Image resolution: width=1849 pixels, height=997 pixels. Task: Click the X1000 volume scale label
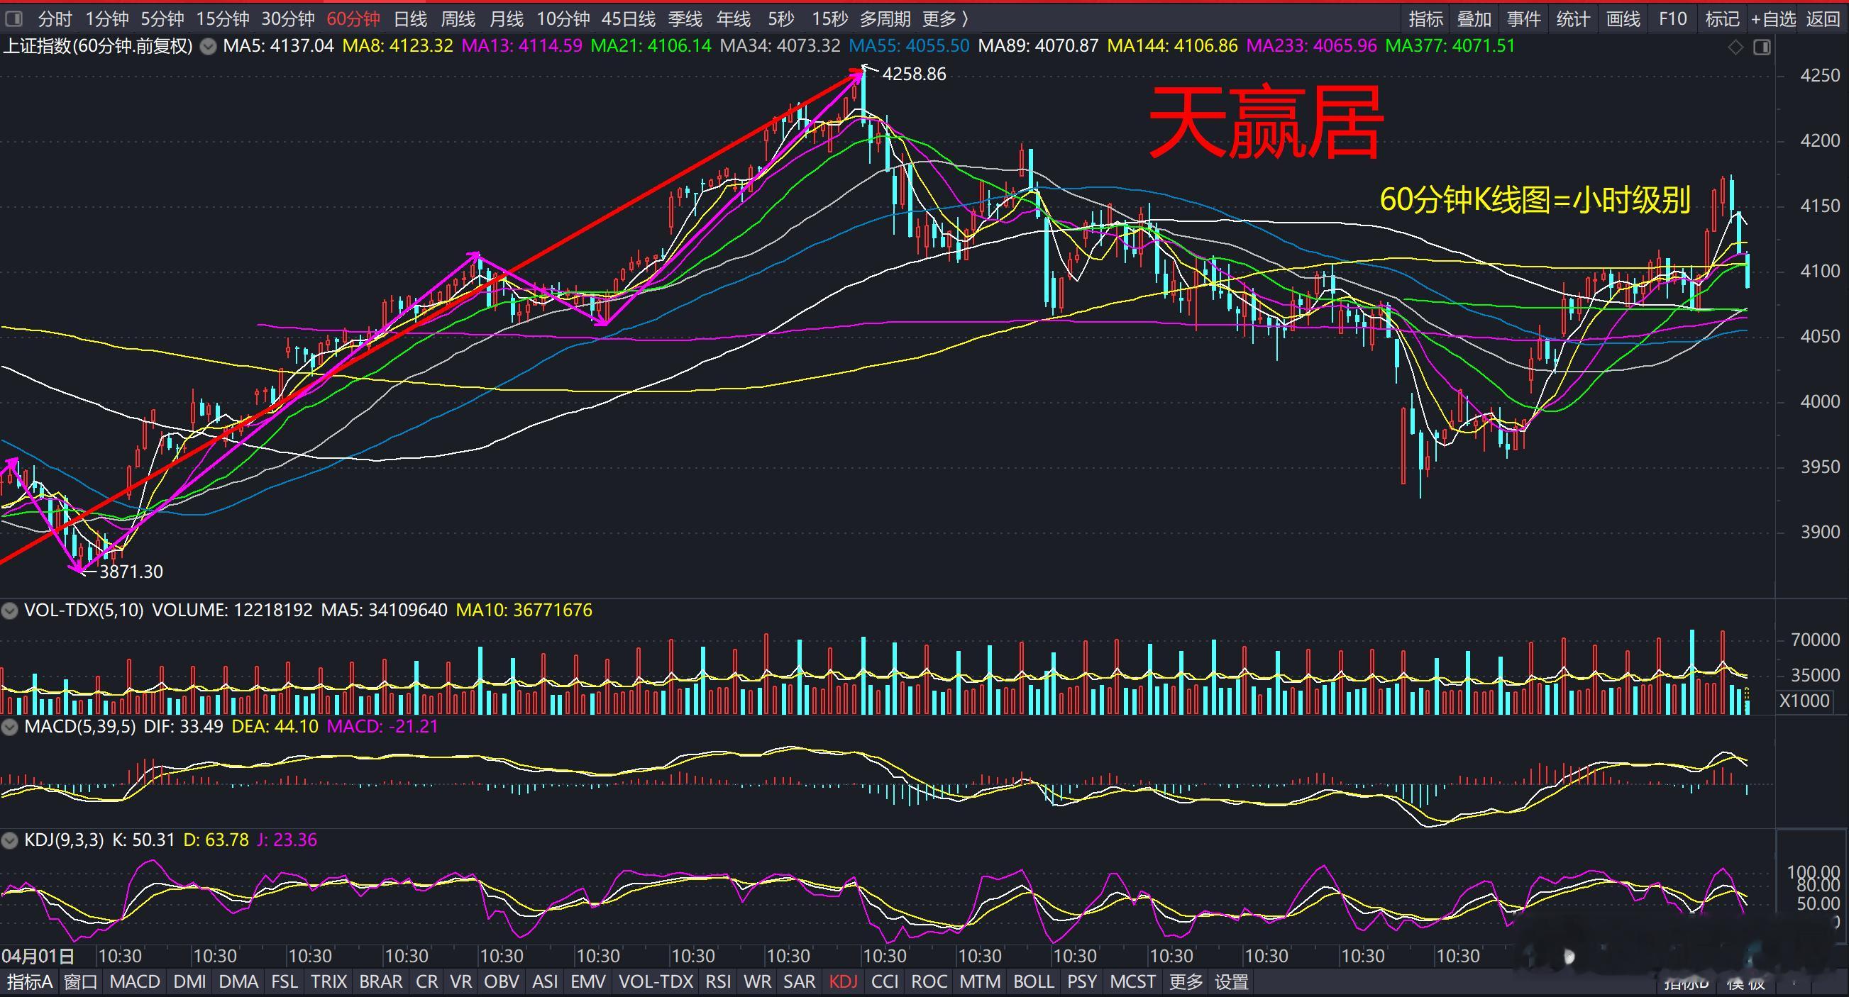(1805, 701)
